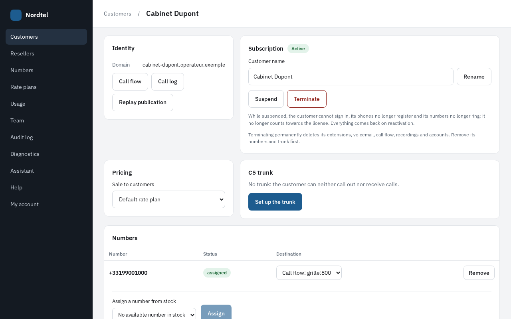Open destination dropdown for +33199001000

pos(309,273)
